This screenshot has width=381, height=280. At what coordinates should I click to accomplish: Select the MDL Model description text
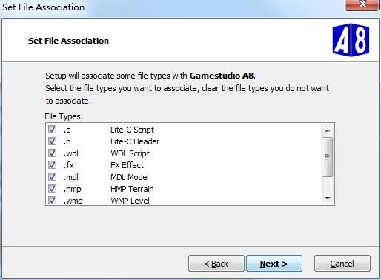coord(130,177)
